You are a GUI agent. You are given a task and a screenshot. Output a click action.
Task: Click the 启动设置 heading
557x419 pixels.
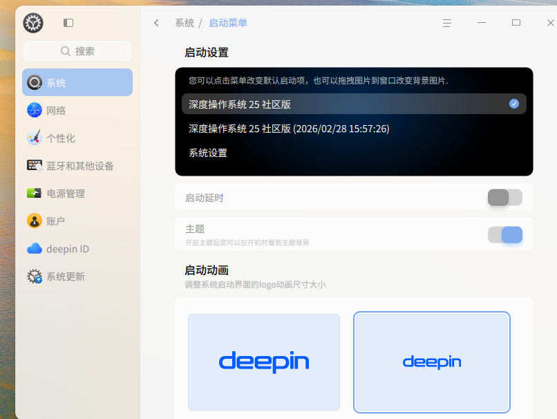coord(207,53)
